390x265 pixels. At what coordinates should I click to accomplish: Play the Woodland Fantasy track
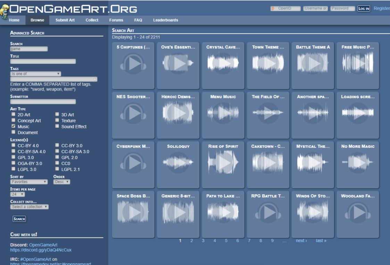[358, 212]
